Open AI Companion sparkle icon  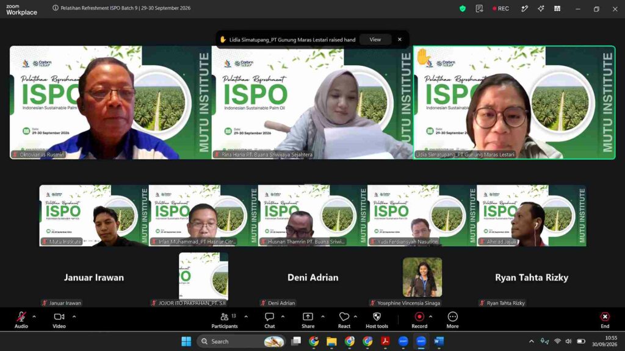[541, 9]
